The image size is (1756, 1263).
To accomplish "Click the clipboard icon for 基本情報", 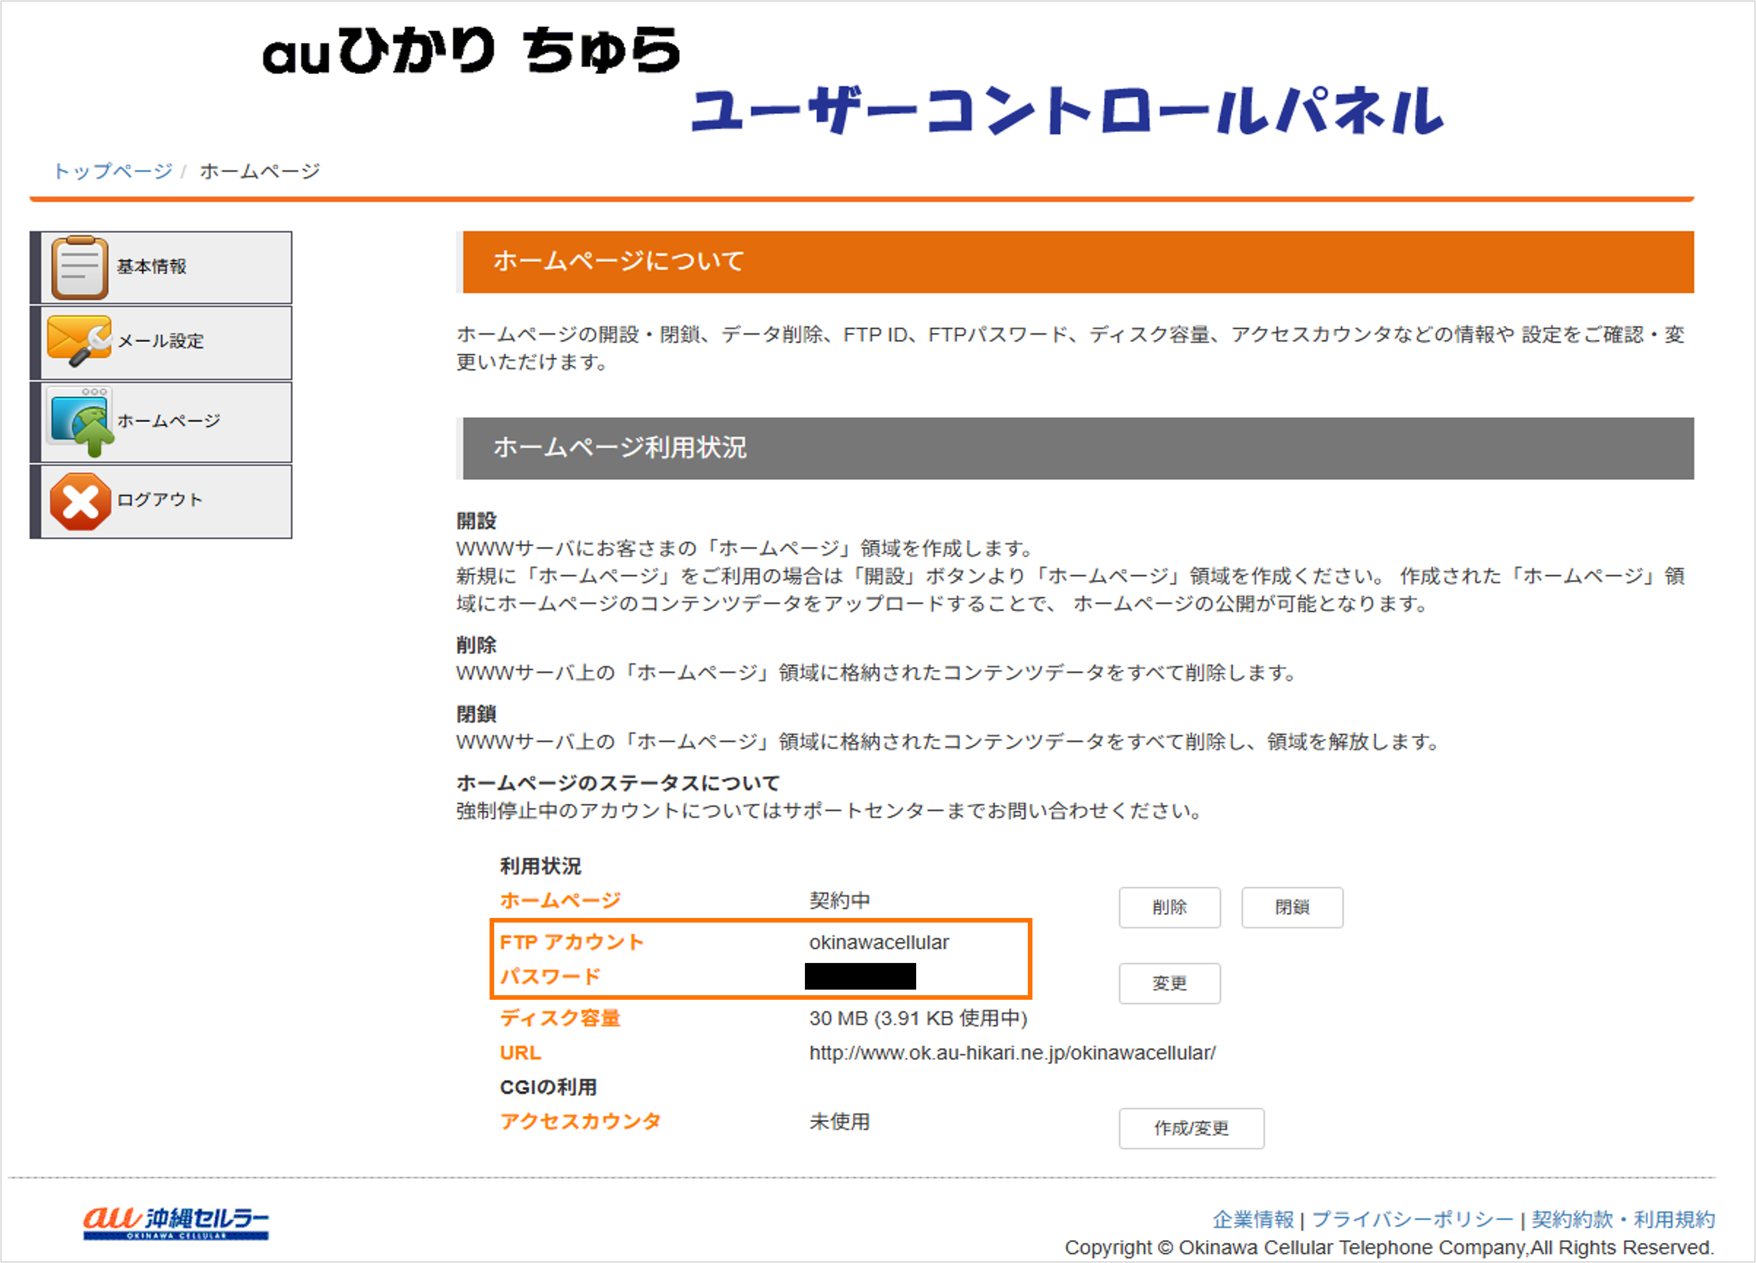I will 79,268.
